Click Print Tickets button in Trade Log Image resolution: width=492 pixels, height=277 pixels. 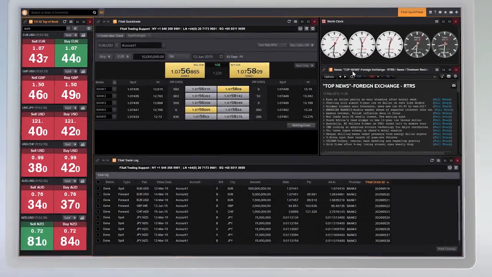[446, 249]
